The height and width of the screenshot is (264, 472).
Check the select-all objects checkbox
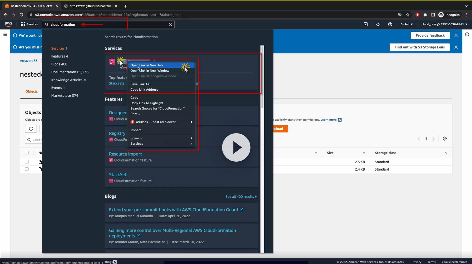click(x=27, y=153)
